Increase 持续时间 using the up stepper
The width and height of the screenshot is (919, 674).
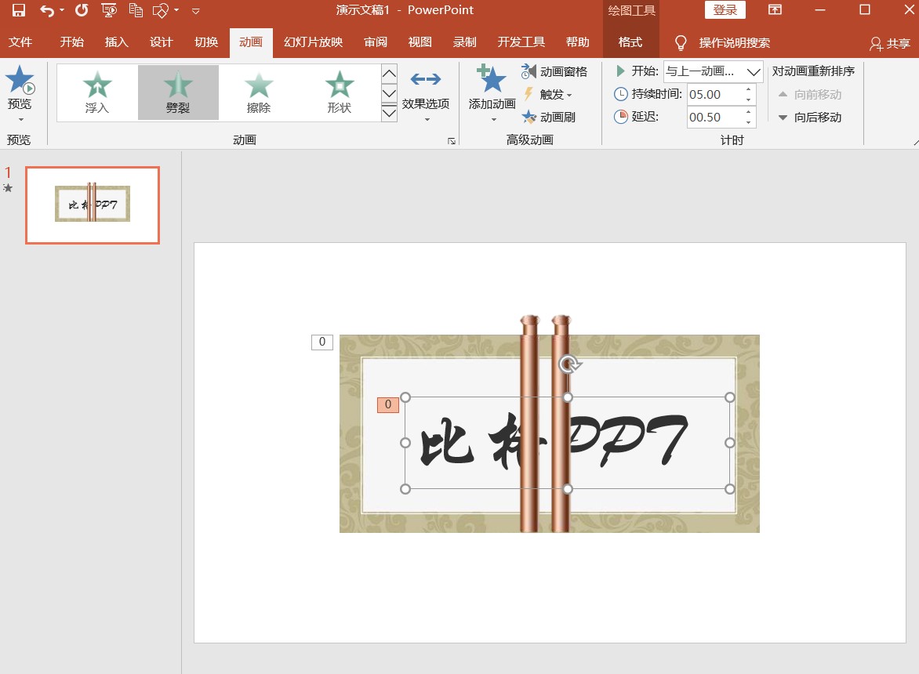point(749,89)
